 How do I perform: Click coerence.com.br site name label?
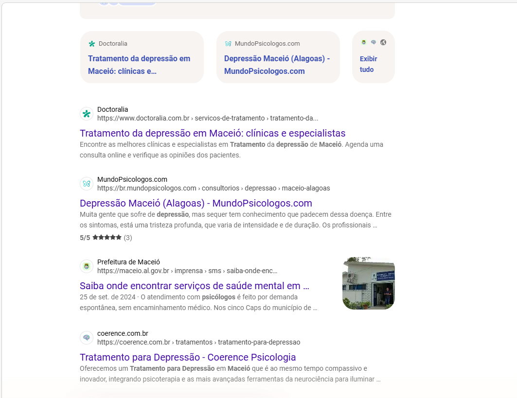123,333
